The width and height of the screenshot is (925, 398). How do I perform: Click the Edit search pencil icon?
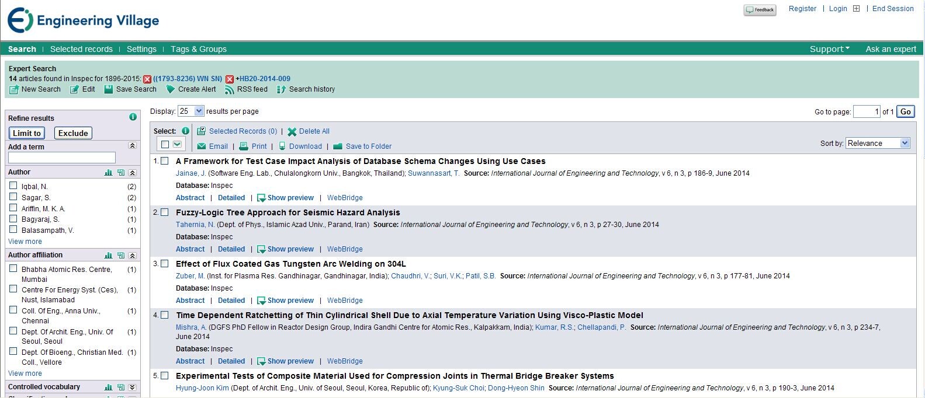[74, 89]
